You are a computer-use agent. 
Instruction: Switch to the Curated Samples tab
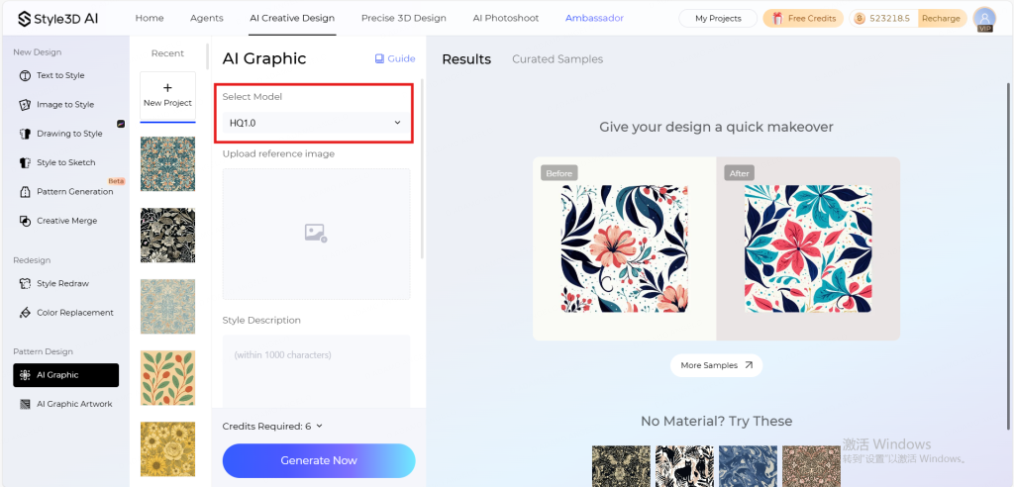pyautogui.click(x=558, y=59)
